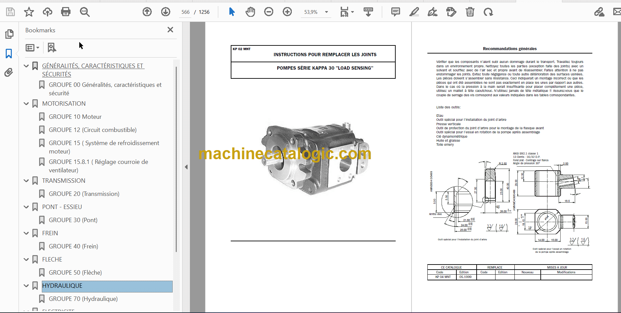
Task: Open the zoom level dropdown
Action: pos(327,12)
